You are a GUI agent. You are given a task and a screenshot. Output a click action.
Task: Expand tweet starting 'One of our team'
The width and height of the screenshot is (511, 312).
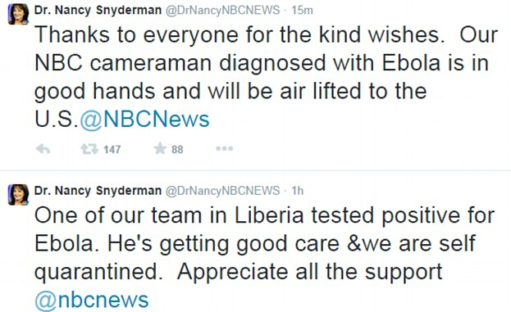[265, 257]
